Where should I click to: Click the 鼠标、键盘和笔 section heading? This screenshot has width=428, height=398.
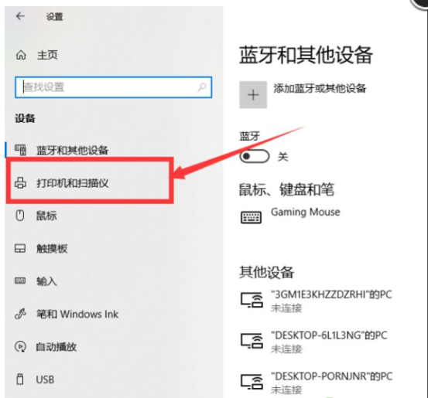286,189
